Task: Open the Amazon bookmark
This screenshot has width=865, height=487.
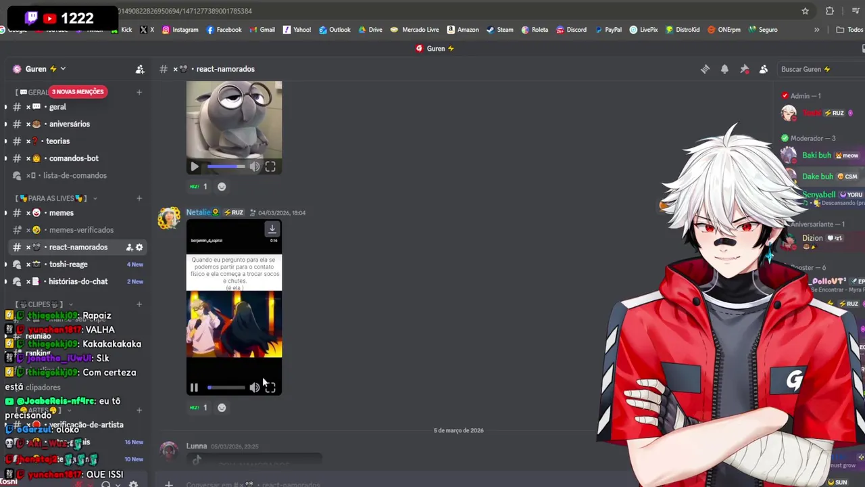Action: coord(463,30)
